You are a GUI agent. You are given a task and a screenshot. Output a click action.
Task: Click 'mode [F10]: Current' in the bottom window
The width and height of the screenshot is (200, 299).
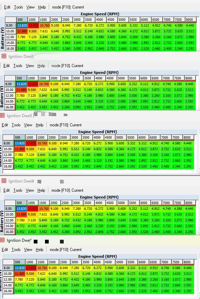tap(65, 250)
